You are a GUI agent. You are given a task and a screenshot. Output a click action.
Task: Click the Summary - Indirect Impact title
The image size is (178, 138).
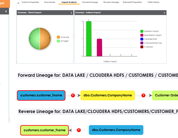coord(88,13)
